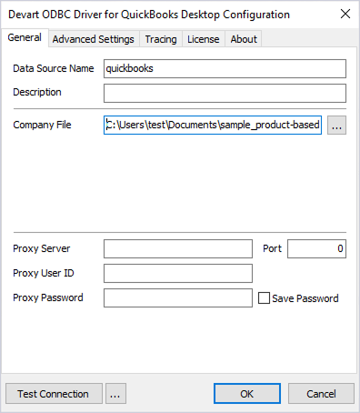The image size is (360, 413).
Task: Open the Tracing tab
Action: (x=161, y=39)
